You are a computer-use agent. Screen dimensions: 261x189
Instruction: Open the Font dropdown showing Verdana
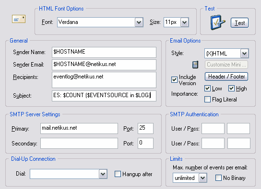point(100,22)
